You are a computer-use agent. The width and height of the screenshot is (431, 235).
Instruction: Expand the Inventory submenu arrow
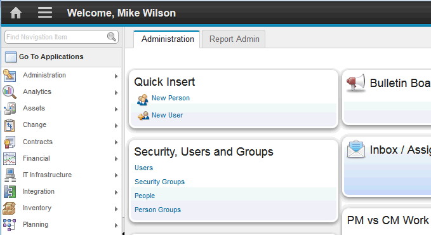[x=116, y=209]
